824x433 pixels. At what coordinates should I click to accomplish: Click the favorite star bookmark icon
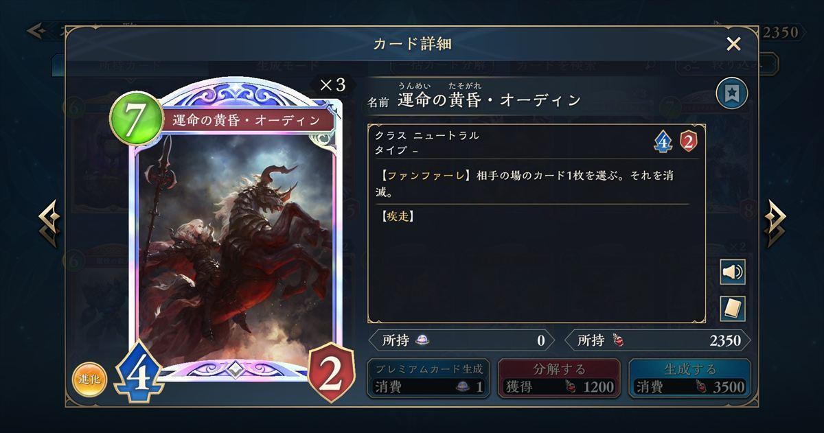731,94
